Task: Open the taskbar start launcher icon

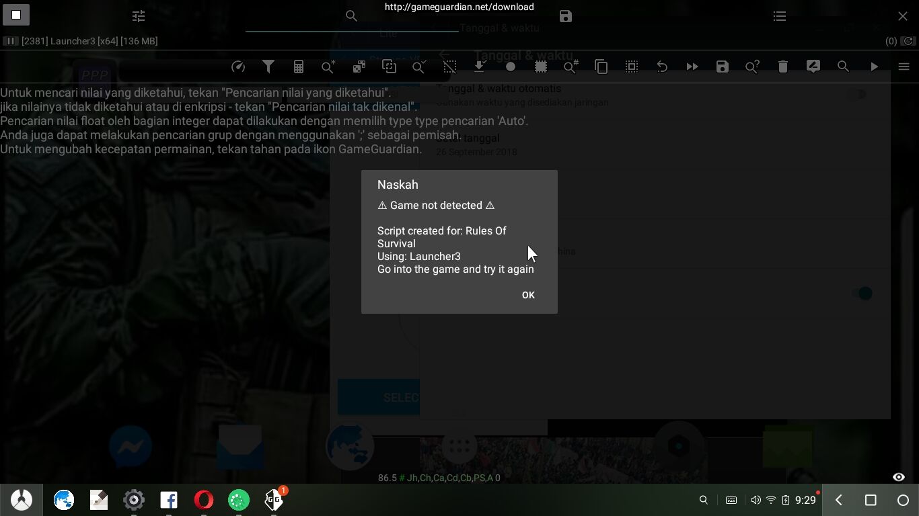Action: point(22,500)
